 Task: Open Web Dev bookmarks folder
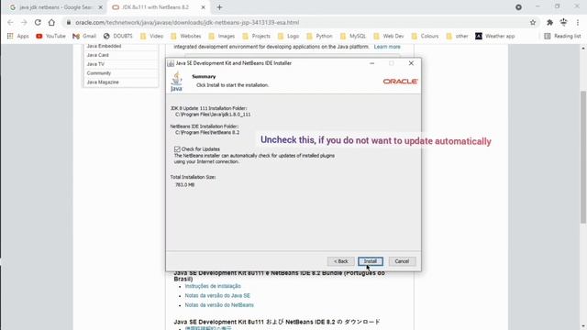[x=389, y=36]
